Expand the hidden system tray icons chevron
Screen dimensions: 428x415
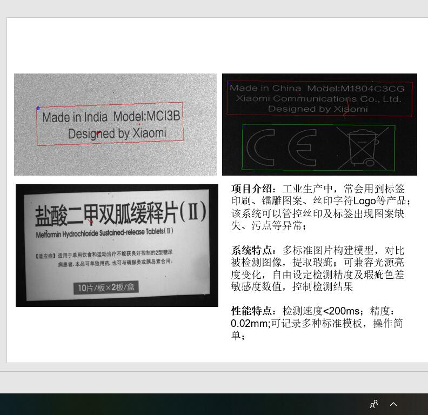393,404
